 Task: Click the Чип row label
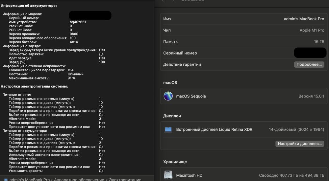point(167,30)
